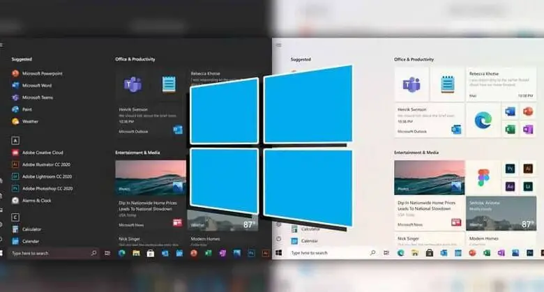Open Outlook on light taskbar

tap(444, 253)
